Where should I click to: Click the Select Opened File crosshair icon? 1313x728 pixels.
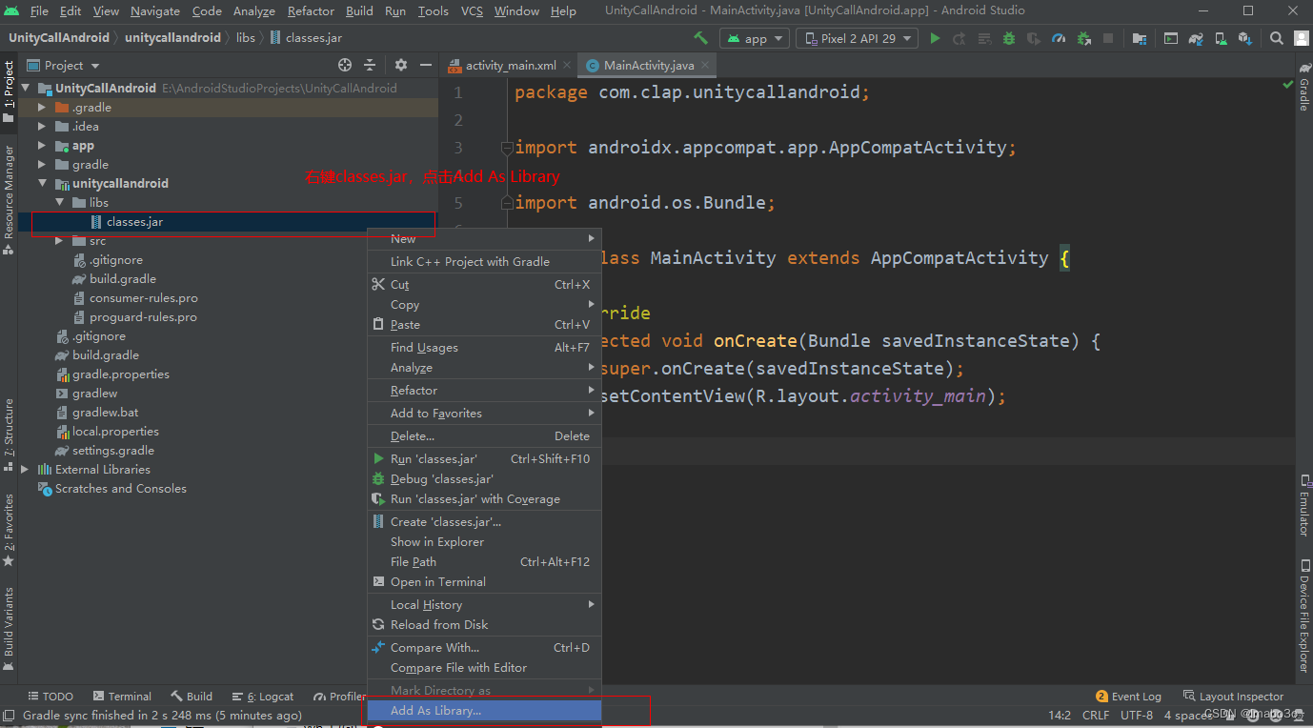point(345,65)
